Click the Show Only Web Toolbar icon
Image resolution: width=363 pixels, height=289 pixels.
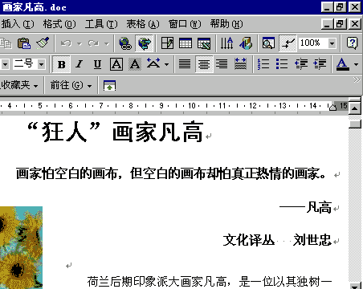coord(109,86)
